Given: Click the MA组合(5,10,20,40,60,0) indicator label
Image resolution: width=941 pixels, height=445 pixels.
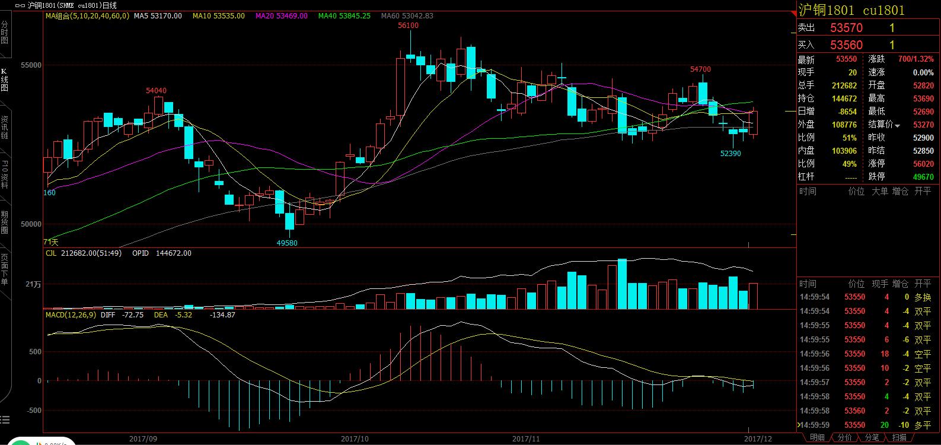Looking at the screenshot, I should (x=87, y=16).
